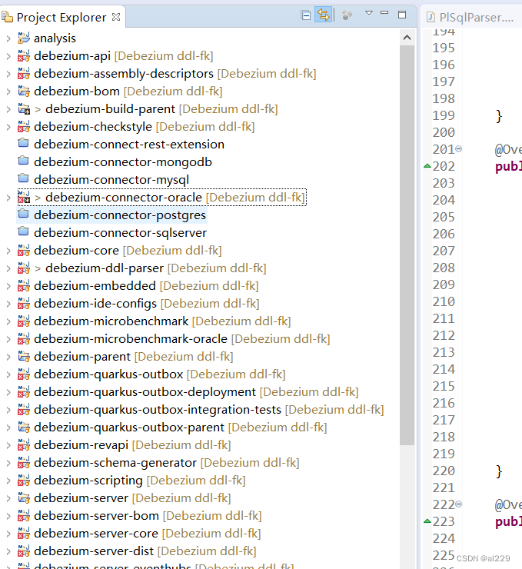Click the Project Explorer vertical scrollbar thumb

407,245
